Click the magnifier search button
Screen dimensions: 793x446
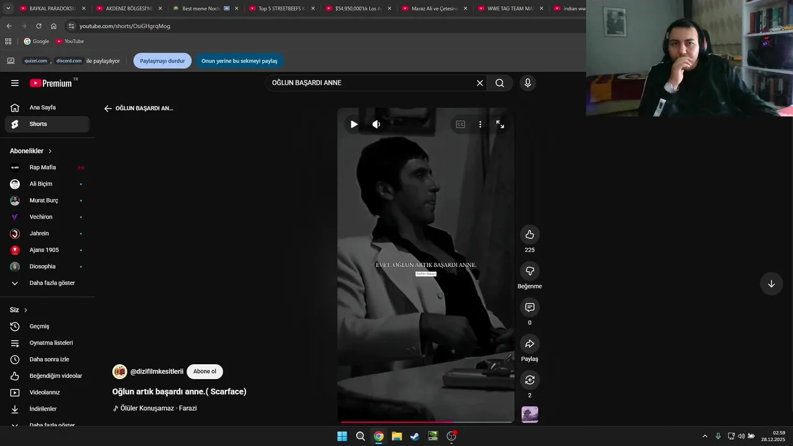pyautogui.click(x=500, y=83)
